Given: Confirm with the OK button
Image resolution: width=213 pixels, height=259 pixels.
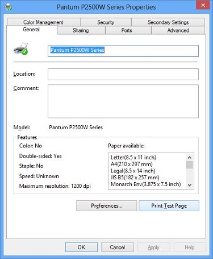Looking at the screenshot, I should click(x=81, y=247).
